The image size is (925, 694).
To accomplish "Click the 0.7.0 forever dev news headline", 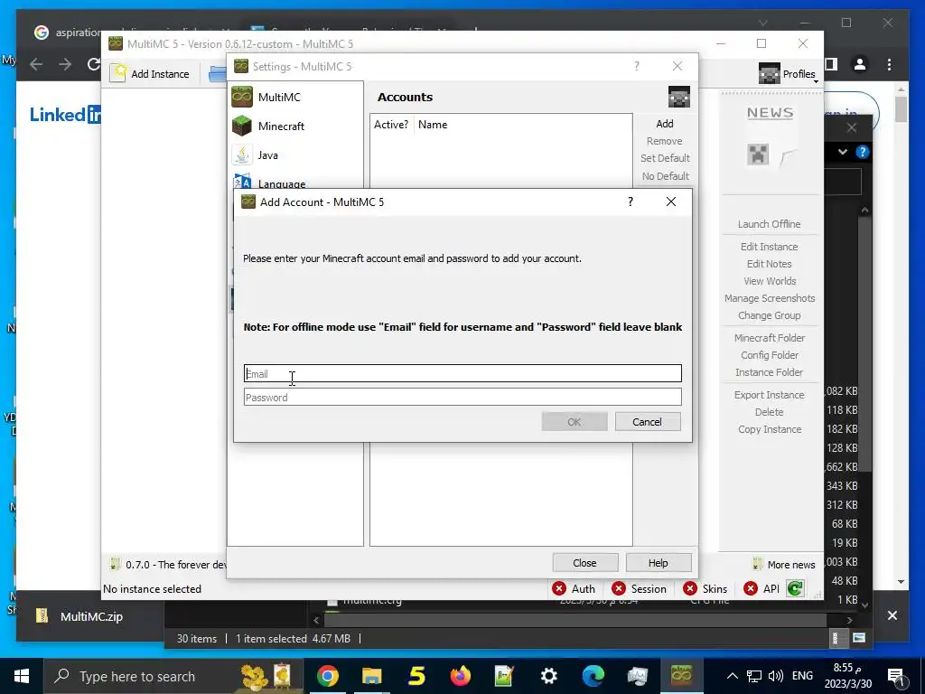I will [169, 565].
